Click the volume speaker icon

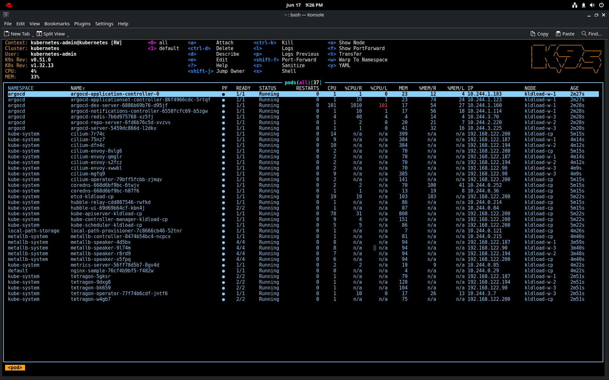point(592,5)
